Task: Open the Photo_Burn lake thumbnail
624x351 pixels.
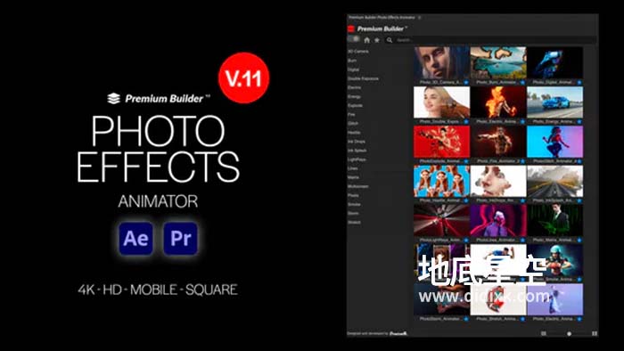Action: (498, 62)
